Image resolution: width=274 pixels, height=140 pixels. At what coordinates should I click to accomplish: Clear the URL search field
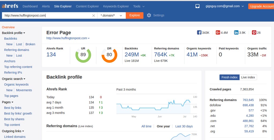click(x=93, y=15)
